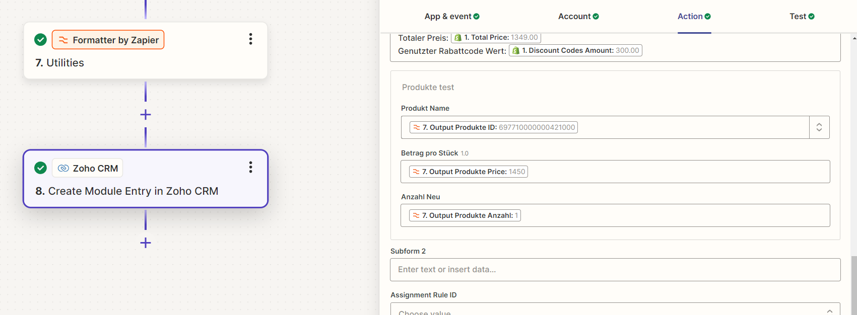Image resolution: width=857 pixels, height=315 pixels.
Task: Click green check icon on Zoho CRM step
Action: [x=41, y=168]
